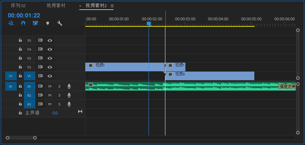Screen dimensions: 305x145
Task: Switch to the 序列02 tab
Action: [18, 6]
